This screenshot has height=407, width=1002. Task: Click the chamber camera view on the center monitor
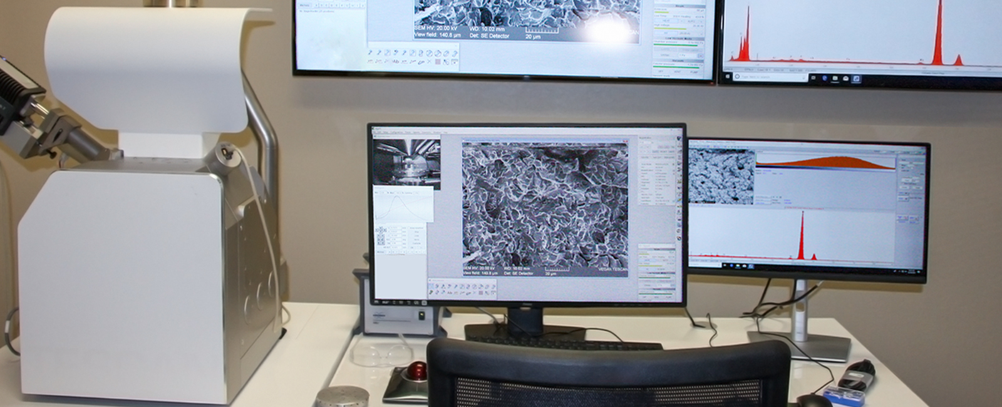tap(407, 163)
